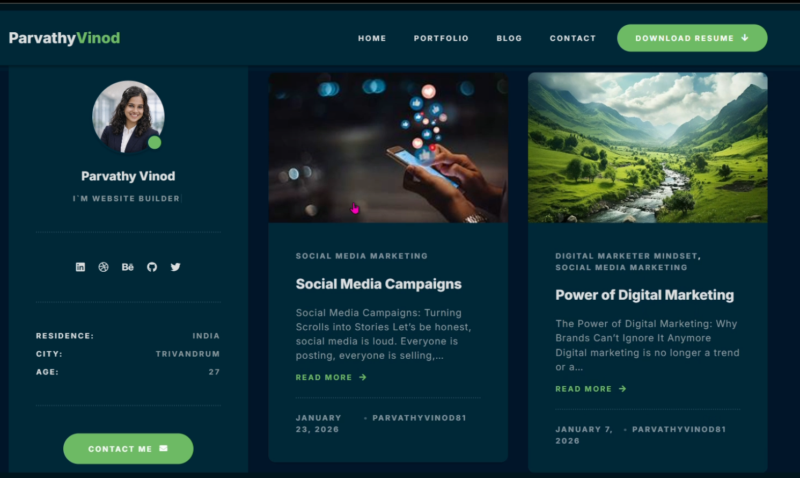Read more of Social Media Campaigns post
Screen dimensions: 800x478
click(x=331, y=378)
